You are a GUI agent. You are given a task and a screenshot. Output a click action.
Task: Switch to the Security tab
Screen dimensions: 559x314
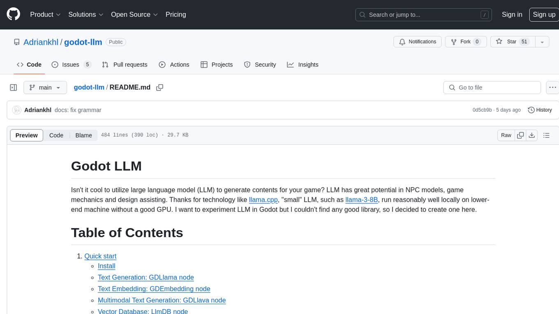[260, 65]
